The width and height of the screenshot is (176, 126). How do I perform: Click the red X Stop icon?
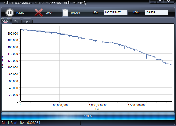(x=39, y=13)
